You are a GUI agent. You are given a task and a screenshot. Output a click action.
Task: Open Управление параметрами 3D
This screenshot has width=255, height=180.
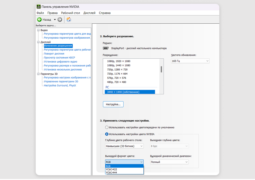[x=61, y=81]
